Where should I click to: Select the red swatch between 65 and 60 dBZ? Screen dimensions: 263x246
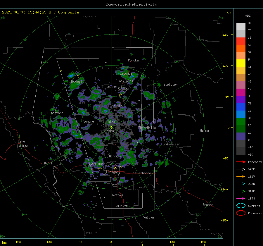[x=241, y=41]
